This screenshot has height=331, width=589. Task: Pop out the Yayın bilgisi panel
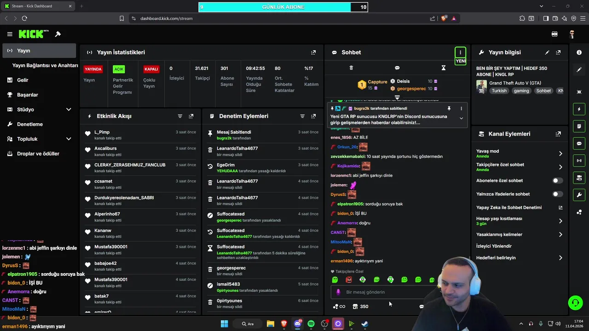click(x=558, y=52)
